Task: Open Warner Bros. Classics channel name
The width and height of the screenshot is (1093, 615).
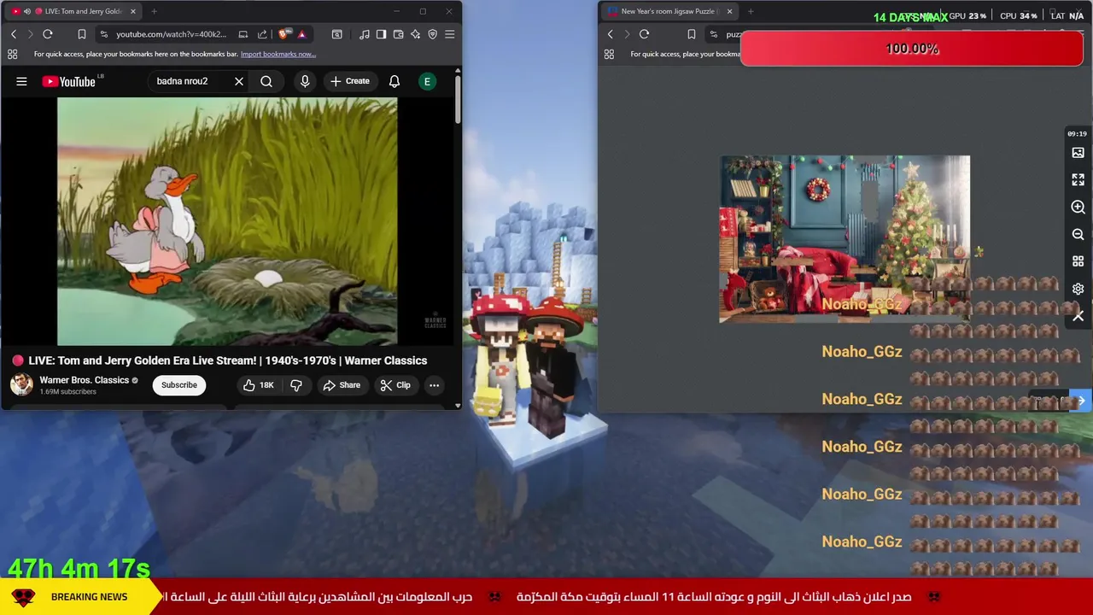Action: coord(84,380)
